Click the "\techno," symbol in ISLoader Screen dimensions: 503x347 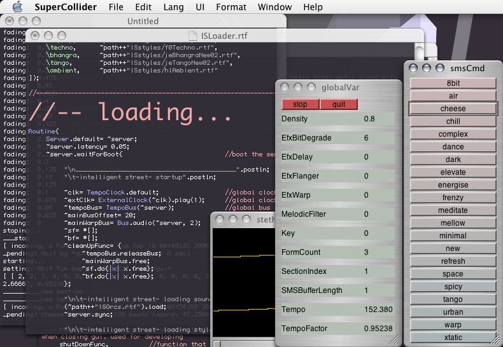61,48
